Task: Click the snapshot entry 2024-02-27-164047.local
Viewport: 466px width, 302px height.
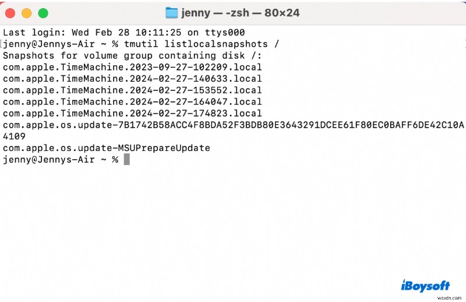Action: [132, 102]
